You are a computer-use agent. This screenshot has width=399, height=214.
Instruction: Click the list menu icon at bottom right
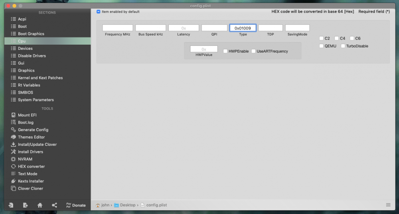click(x=388, y=205)
